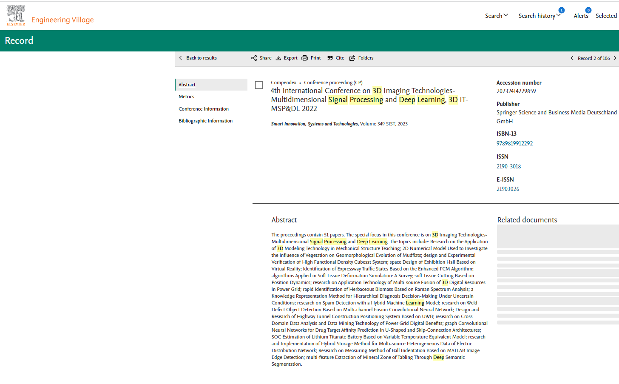Go to the previous record arrow

point(572,58)
